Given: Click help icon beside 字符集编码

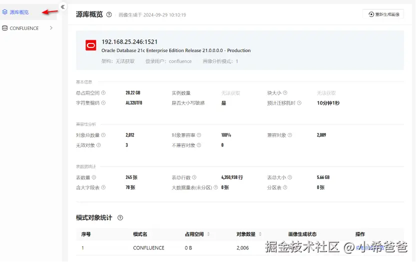Looking at the screenshot, I should 103,103.
